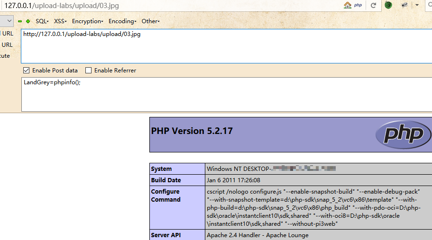Open the dropdown arrow beside the Firebug icon

[x=417, y=5]
